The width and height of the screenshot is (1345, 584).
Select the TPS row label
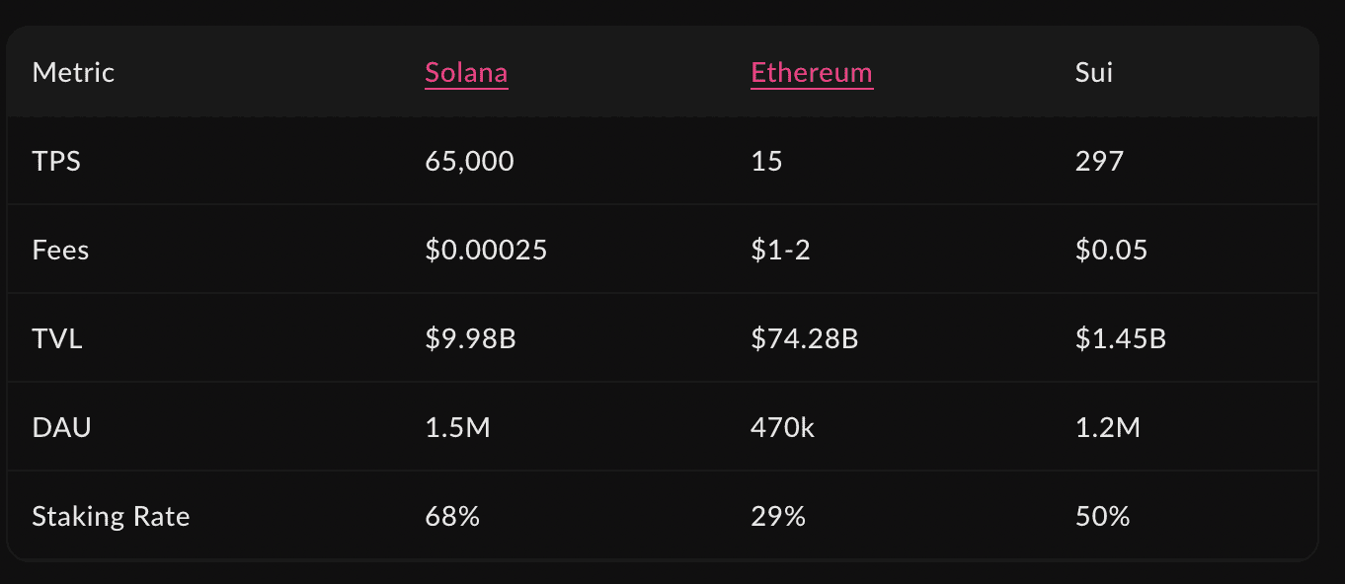point(56,161)
